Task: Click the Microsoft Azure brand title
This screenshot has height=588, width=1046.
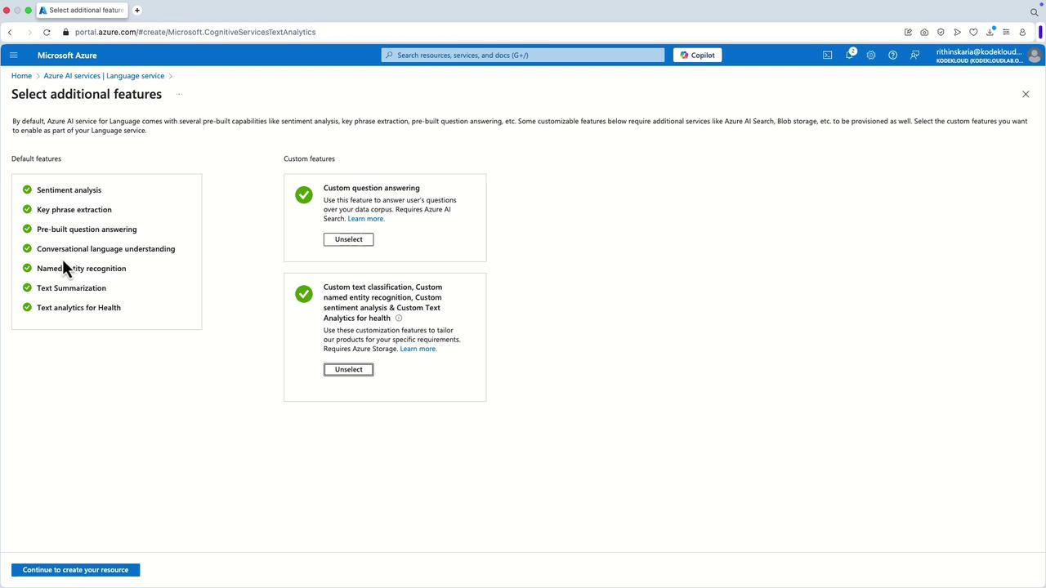Action: point(67,55)
